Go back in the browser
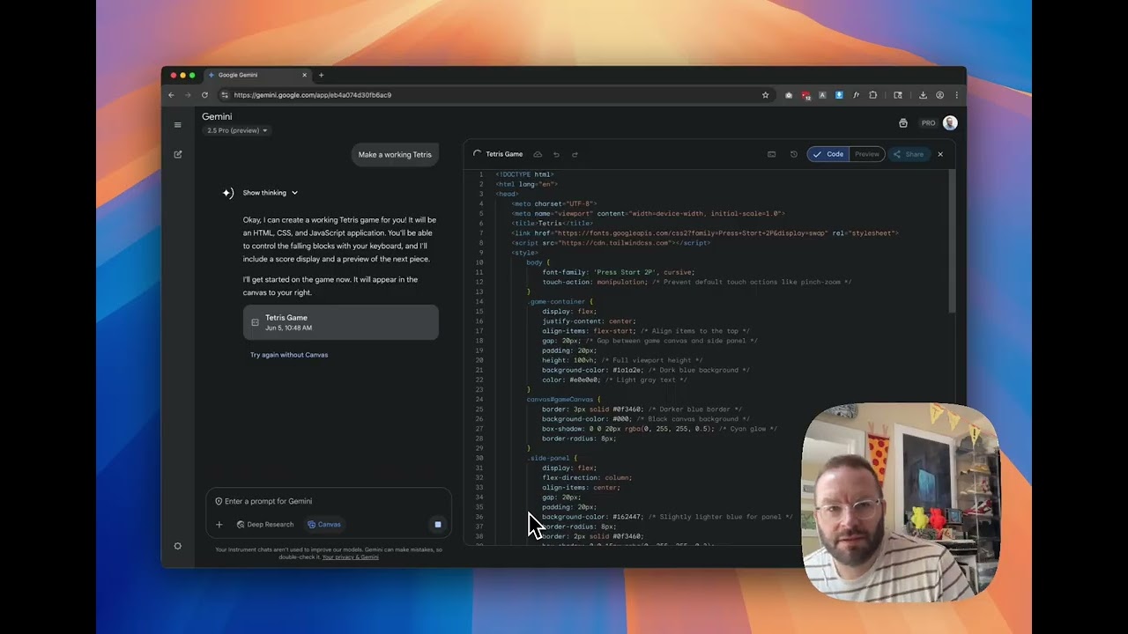This screenshot has width=1128, height=634. (172, 95)
